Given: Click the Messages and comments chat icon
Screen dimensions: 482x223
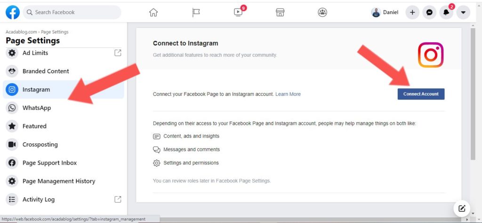Looking at the screenshot, I should (x=156, y=150).
